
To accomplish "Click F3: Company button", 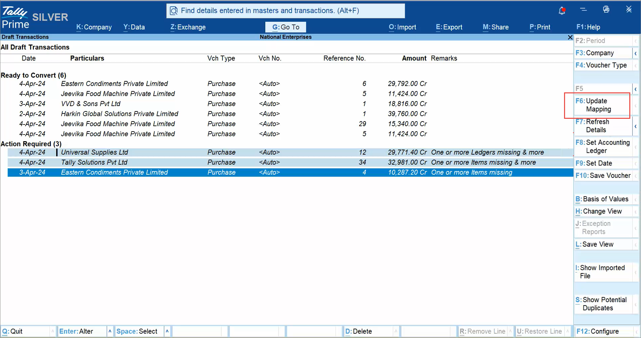I will (603, 53).
